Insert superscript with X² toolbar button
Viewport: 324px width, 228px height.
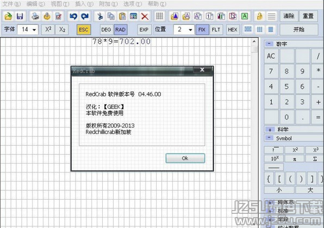pyautogui.click(x=48, y=29)
